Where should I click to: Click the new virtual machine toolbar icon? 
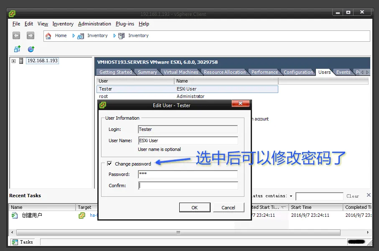pyautogui.click(x=17, y=49)
